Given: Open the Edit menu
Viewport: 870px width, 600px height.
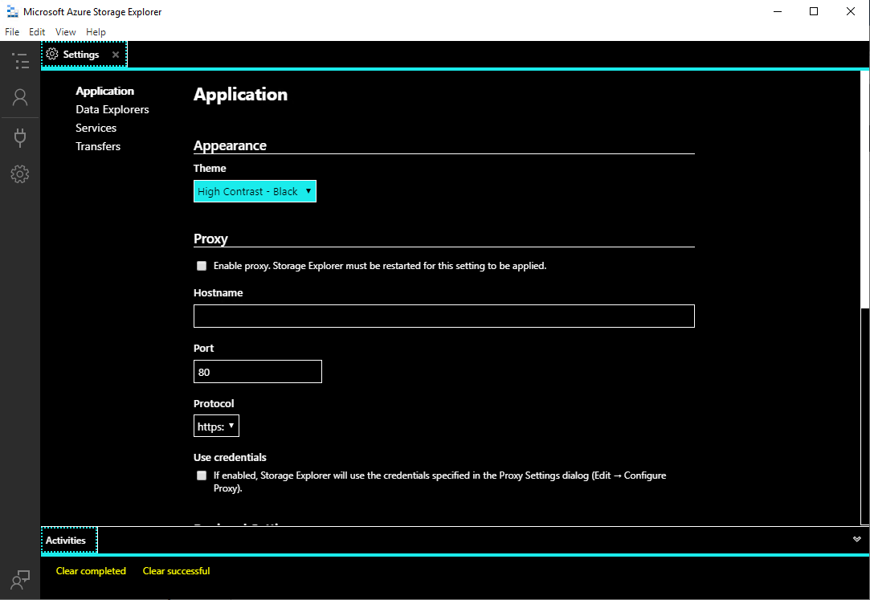Looking at the screenshot, I should pos(37,32).
